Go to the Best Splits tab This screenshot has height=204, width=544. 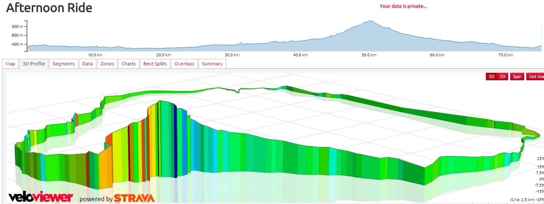pos(155,64)
